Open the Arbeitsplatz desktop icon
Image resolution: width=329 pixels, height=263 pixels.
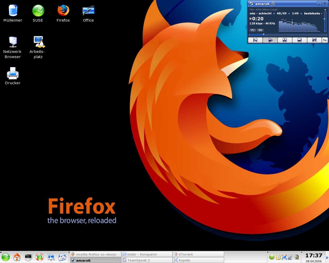pos(38,47)
